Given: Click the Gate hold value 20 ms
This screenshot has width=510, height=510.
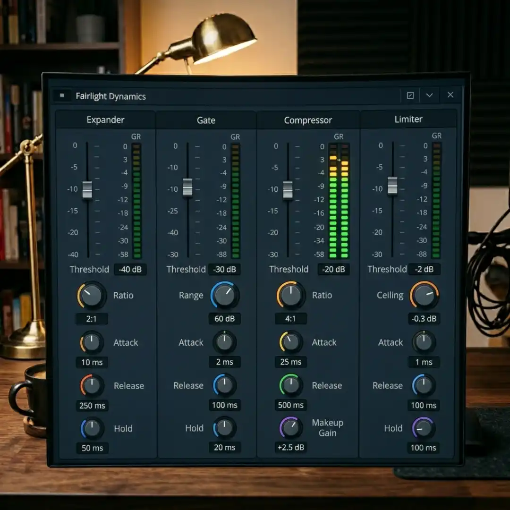Looking at the screenshot, I should pyautogui.click(x=225, y=448).
